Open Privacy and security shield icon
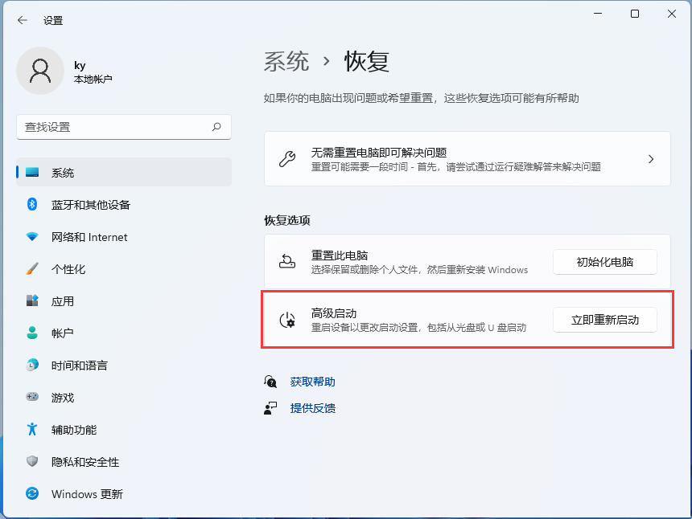 tap(32, 462)
